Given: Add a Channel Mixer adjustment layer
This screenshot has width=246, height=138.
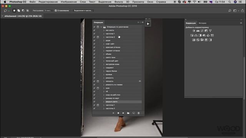Looking at the screenshot, I should (x=208, y=35).
